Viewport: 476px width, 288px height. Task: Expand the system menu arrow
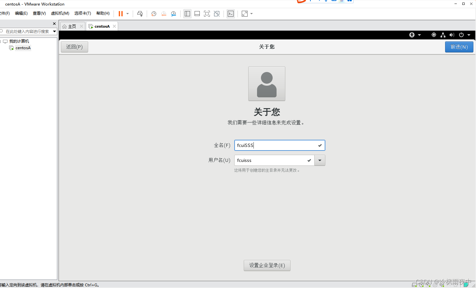click(469, 35)
